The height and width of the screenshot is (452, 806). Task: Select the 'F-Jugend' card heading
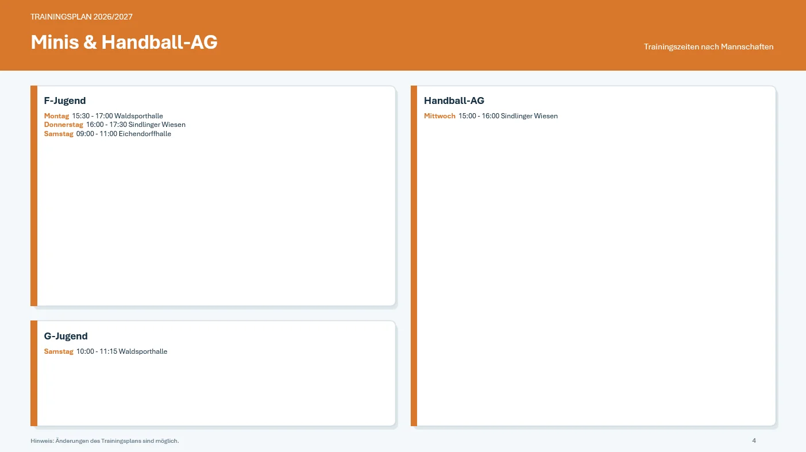tap(65, 101)
